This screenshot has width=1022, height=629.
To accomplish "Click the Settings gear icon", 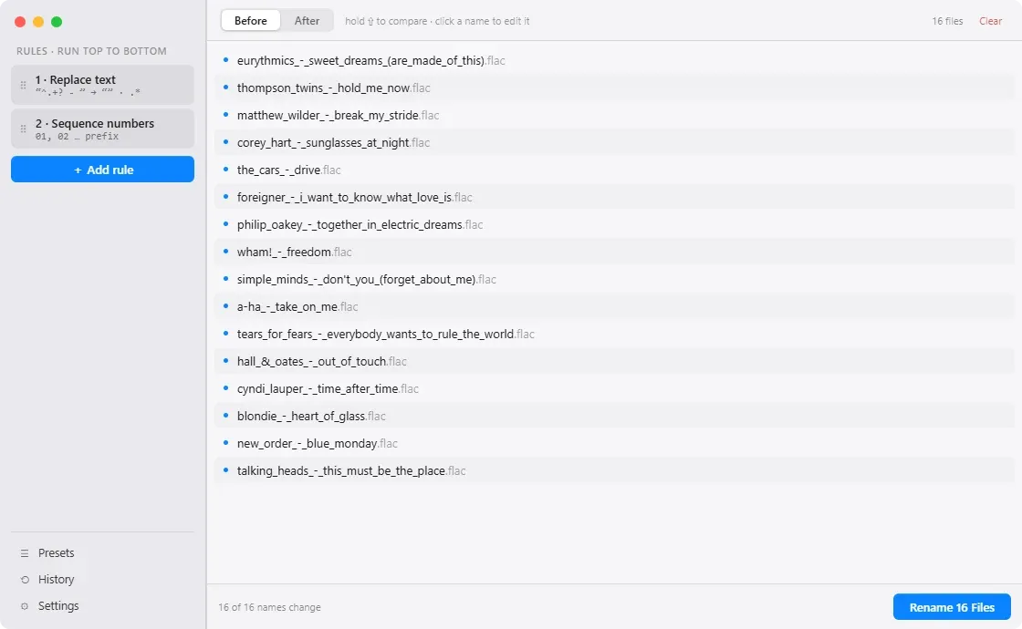I will click(x=25, y=606).
